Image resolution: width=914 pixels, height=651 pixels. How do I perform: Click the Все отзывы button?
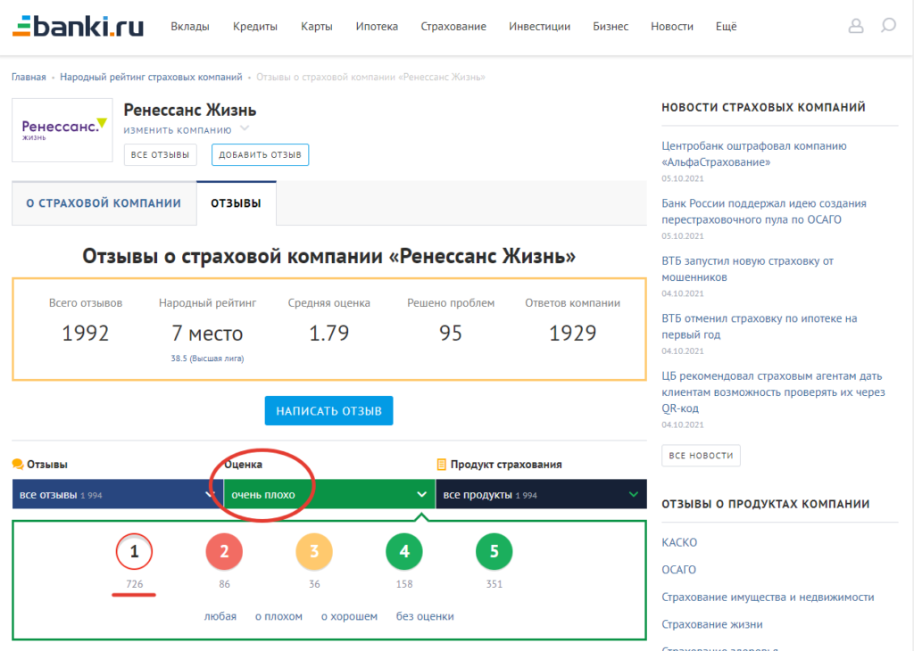pos(161,155)
